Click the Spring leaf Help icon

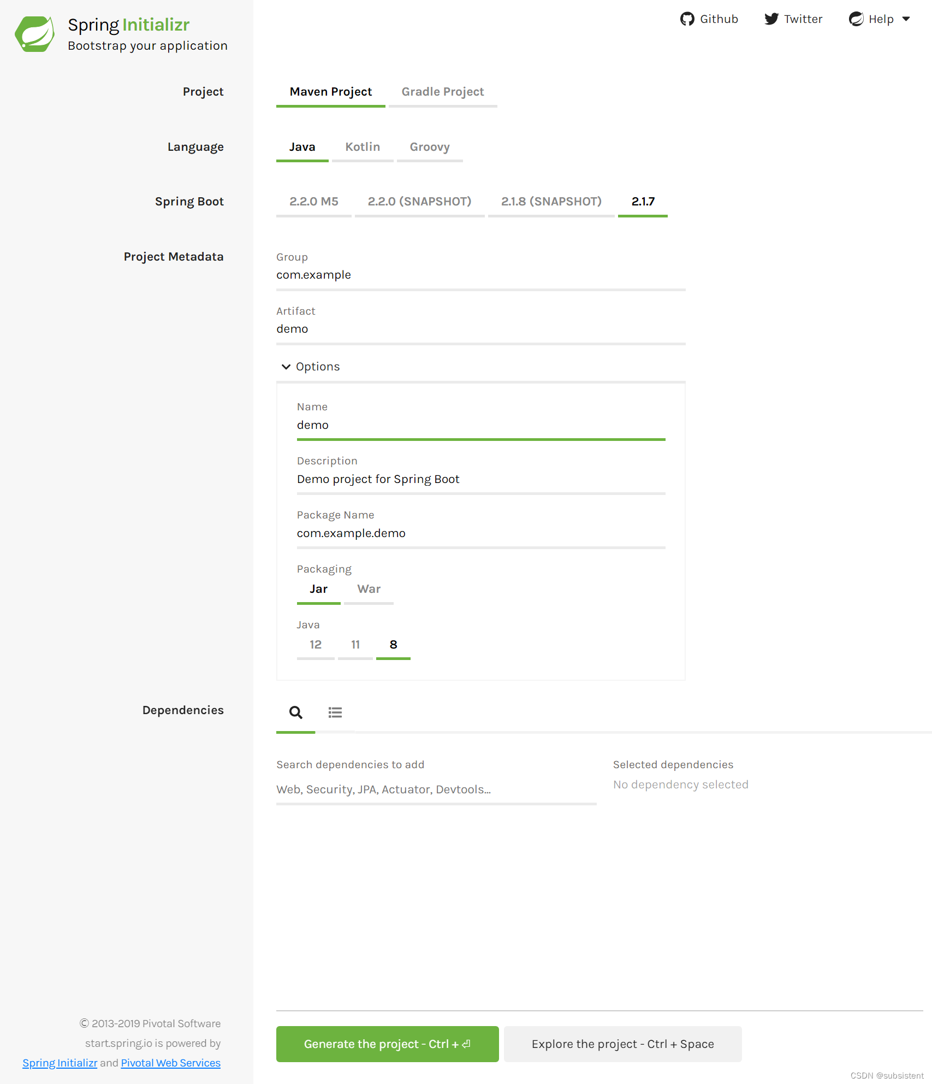coord(856,19)
